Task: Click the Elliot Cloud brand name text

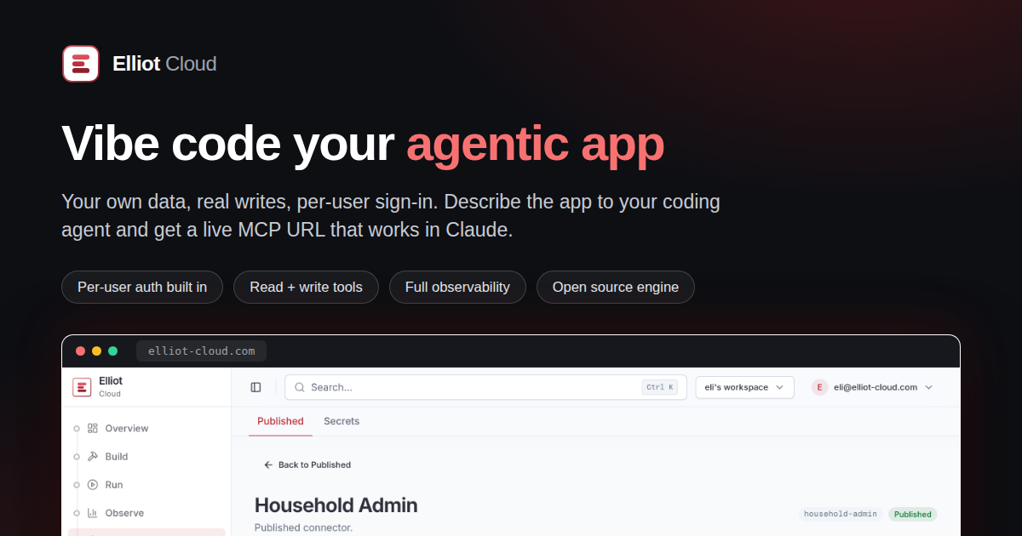Action: tap(164, 64)
